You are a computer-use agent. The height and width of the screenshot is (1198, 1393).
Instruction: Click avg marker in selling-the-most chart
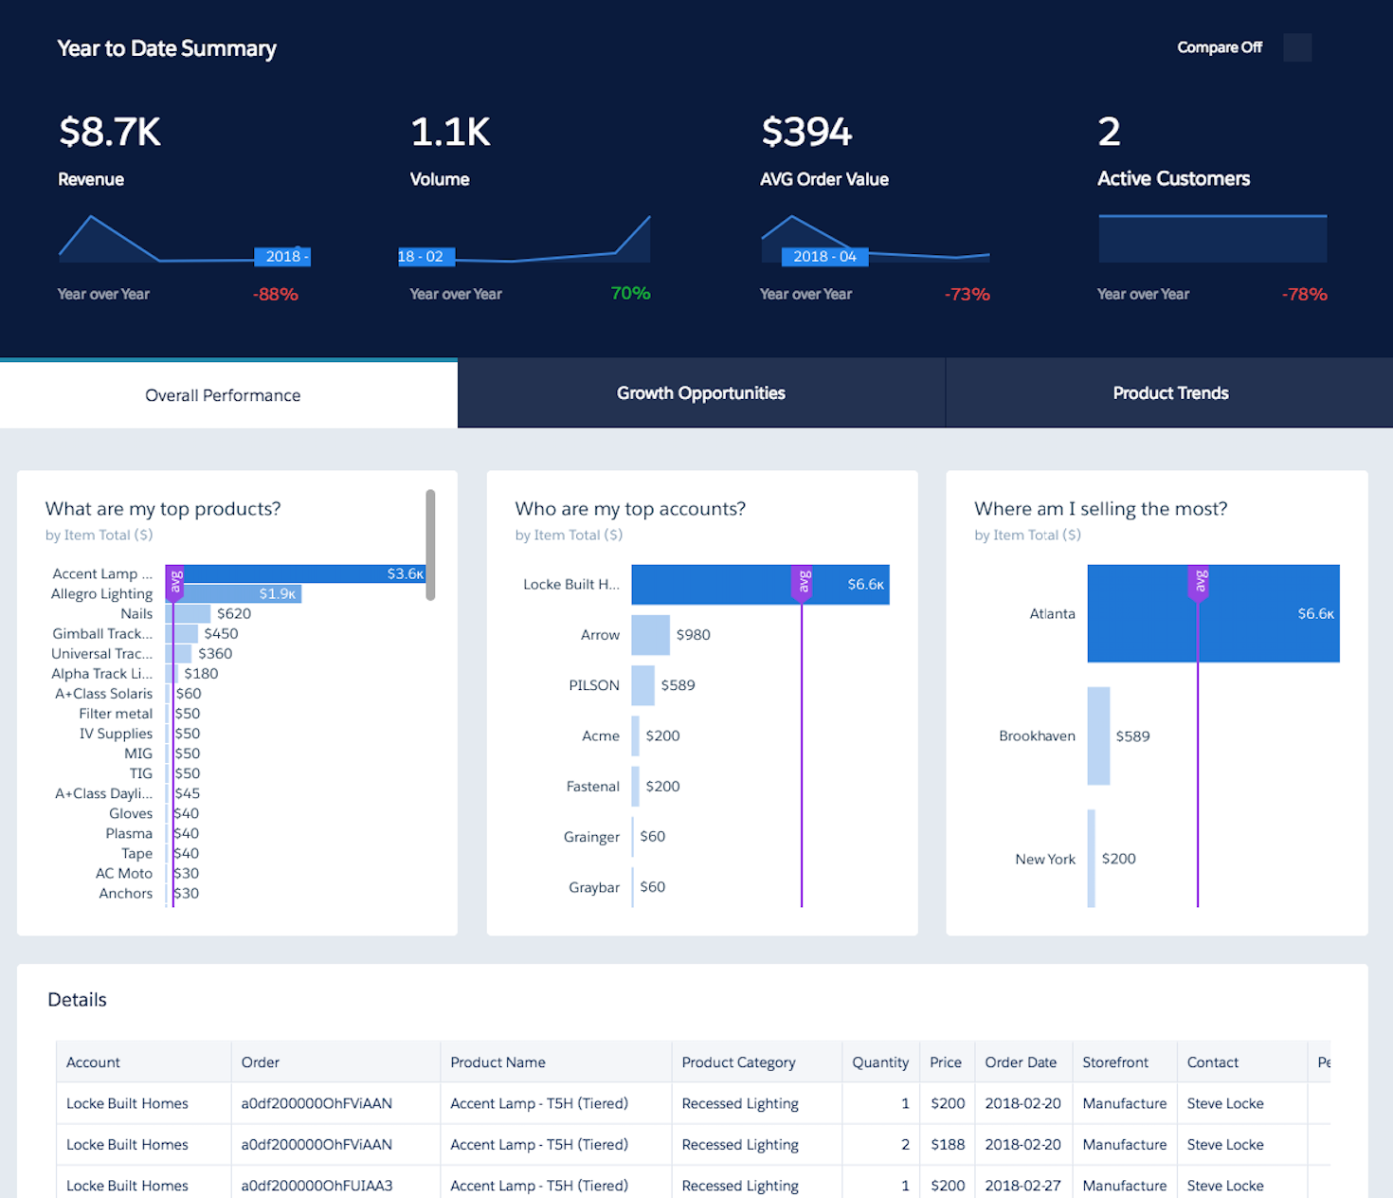(x=1198, y=582)
